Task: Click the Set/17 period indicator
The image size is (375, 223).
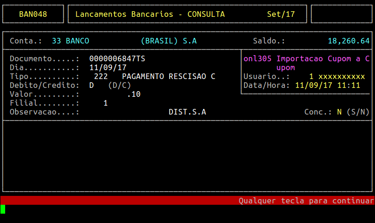Action: coord(281,14)
